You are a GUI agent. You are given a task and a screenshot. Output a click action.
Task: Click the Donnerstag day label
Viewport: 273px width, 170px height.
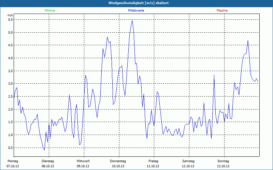click(118, 161)
